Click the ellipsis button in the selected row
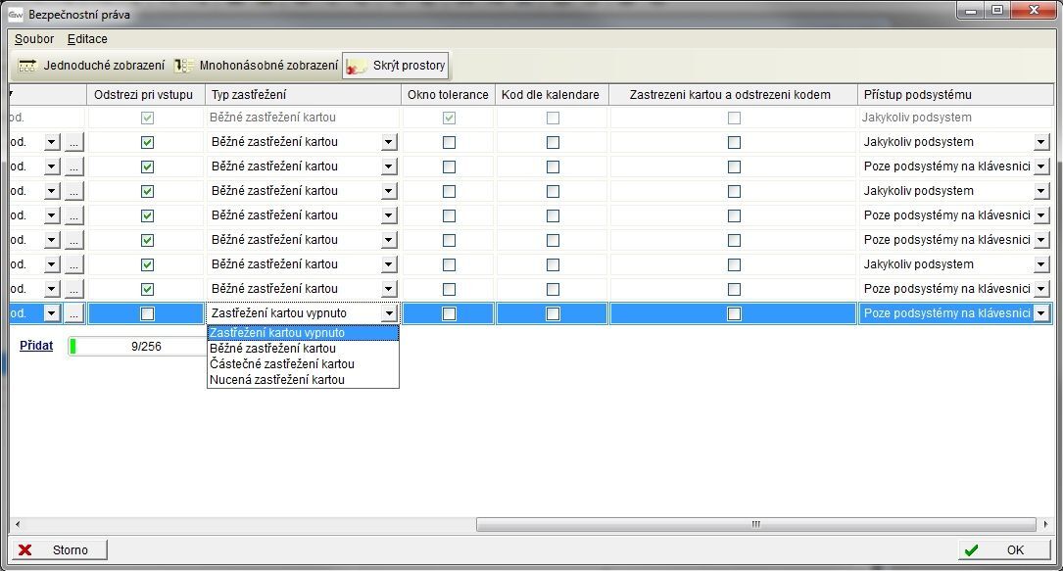This screenshot has height=571, width=1063. 74,313
